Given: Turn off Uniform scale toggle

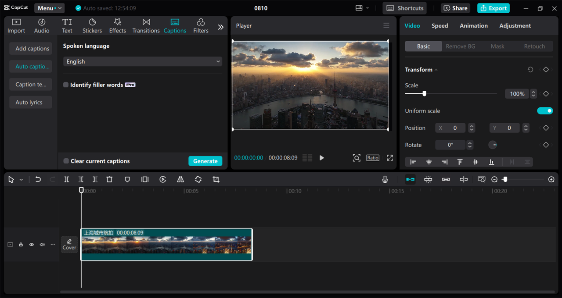Looking at the screenshot, I should 544,111.
